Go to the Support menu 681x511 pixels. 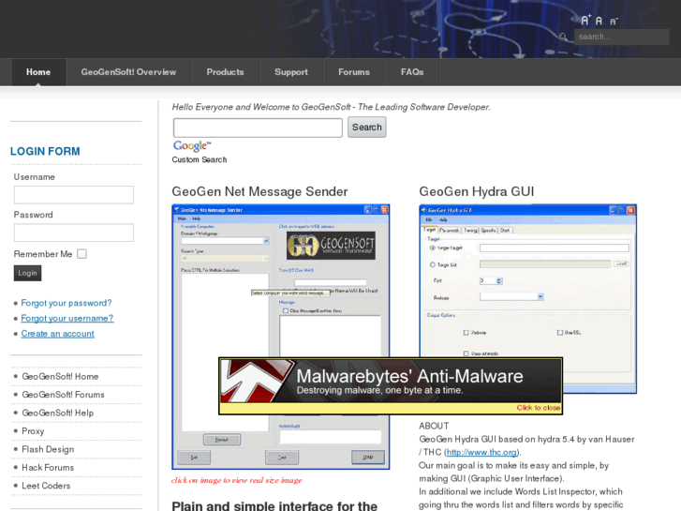click(291, 72)
